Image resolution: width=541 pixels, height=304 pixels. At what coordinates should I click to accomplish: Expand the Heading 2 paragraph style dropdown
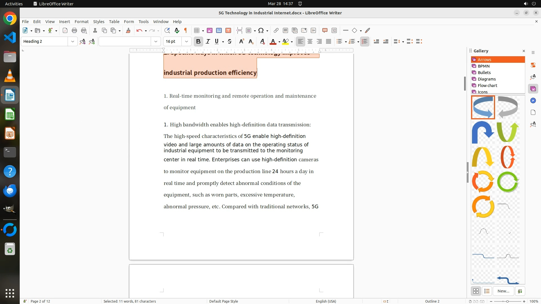tap(73, 42)
